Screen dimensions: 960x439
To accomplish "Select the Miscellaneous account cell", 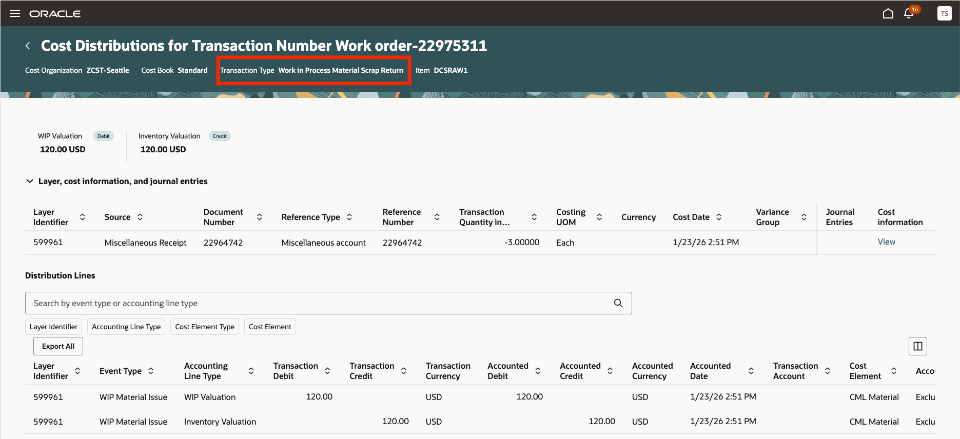I will (323, 243).
